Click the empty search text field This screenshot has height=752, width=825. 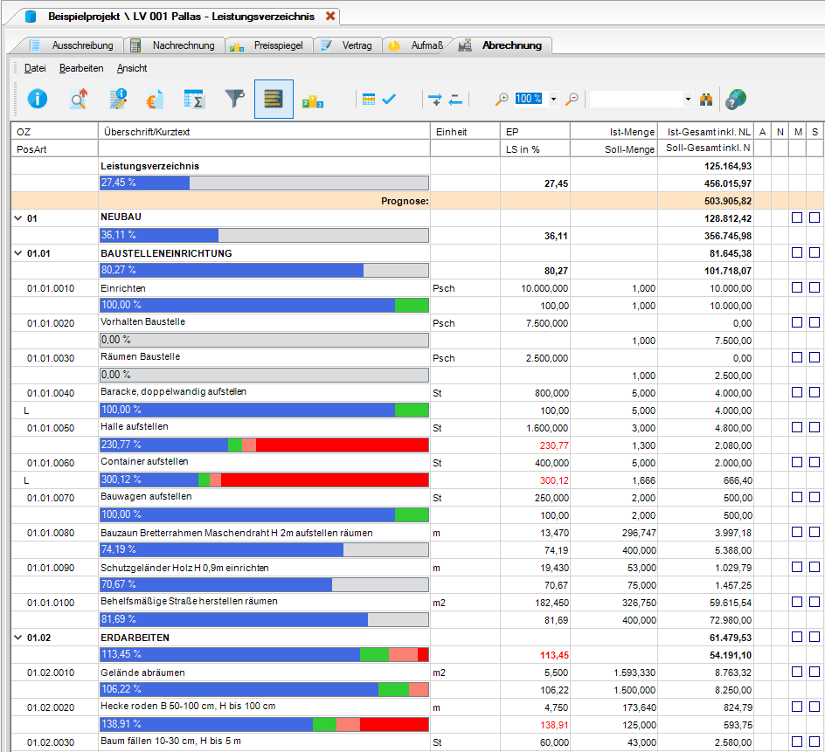coord(635,99)
